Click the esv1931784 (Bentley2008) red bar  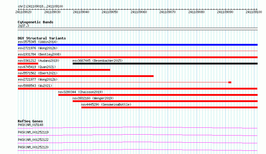pyautogui.click(x=137, y=57)
